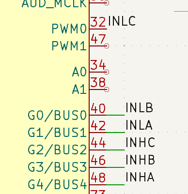
Task: Select green wire at pin 48
Action: [115, 185]
